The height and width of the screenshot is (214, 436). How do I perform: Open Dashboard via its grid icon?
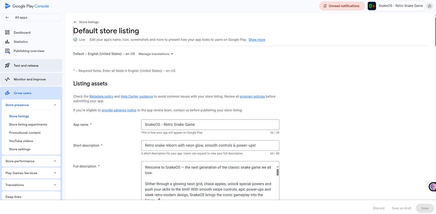coord(7,32)
